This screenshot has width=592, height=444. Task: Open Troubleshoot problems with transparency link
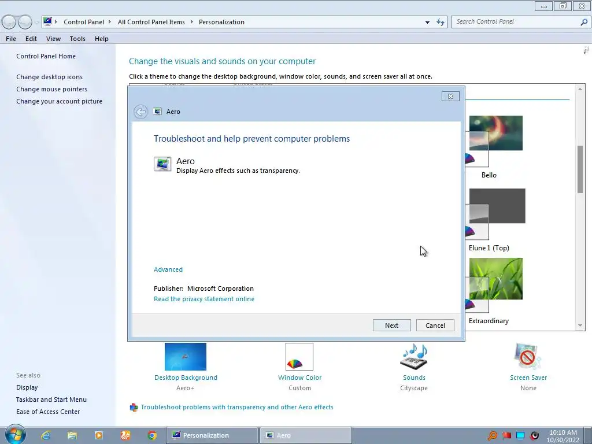coord(236,408)
